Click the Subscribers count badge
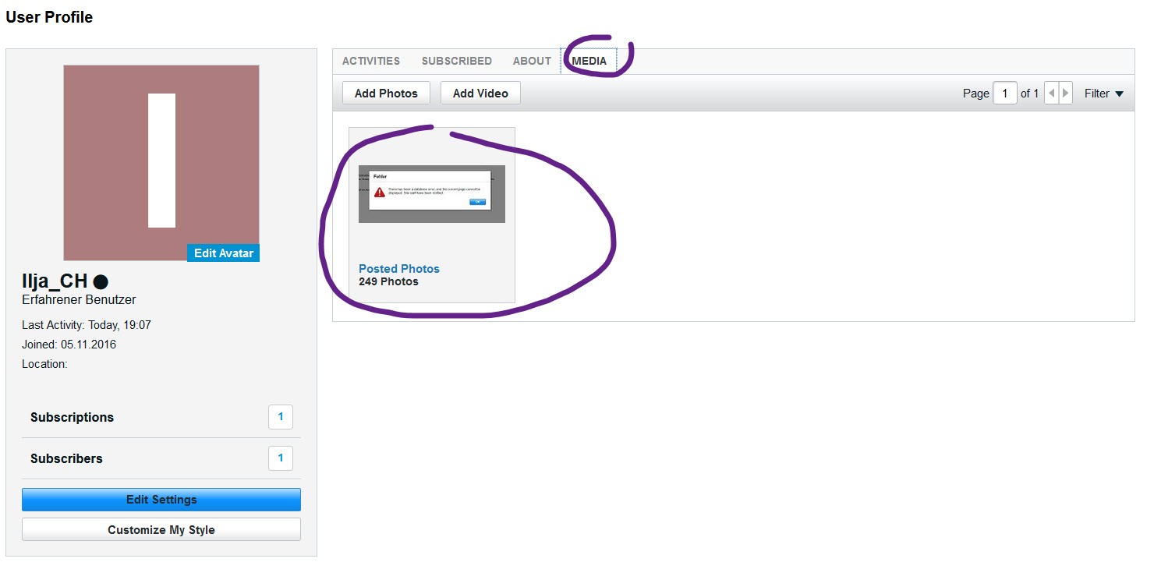Image resolution: width=1154 pixels, height=562 pixels. [281, 458]
